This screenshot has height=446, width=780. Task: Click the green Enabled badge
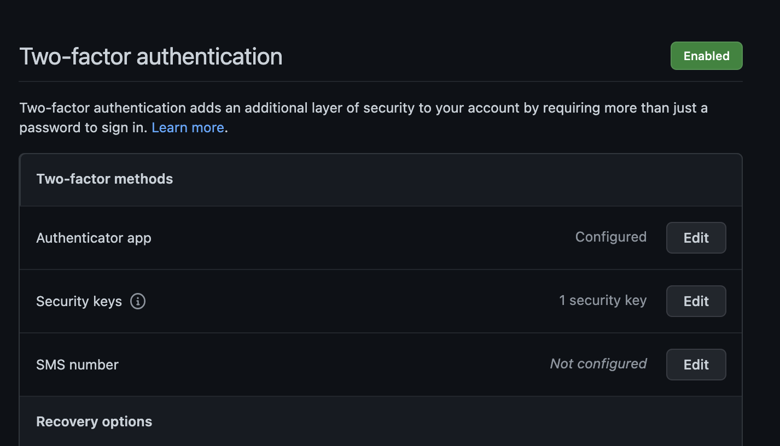(706, 56)
